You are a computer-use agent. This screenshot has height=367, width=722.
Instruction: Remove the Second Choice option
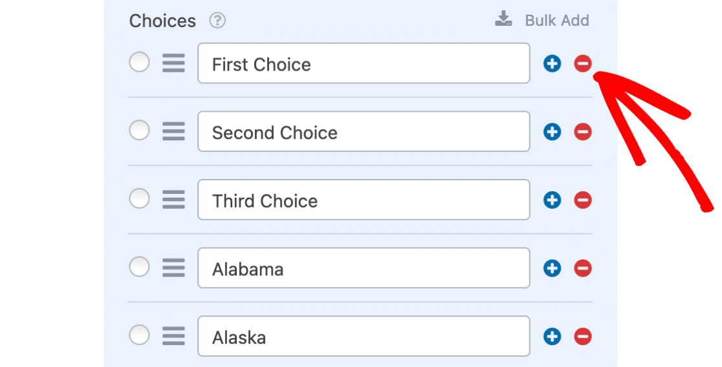click(582, 132)
